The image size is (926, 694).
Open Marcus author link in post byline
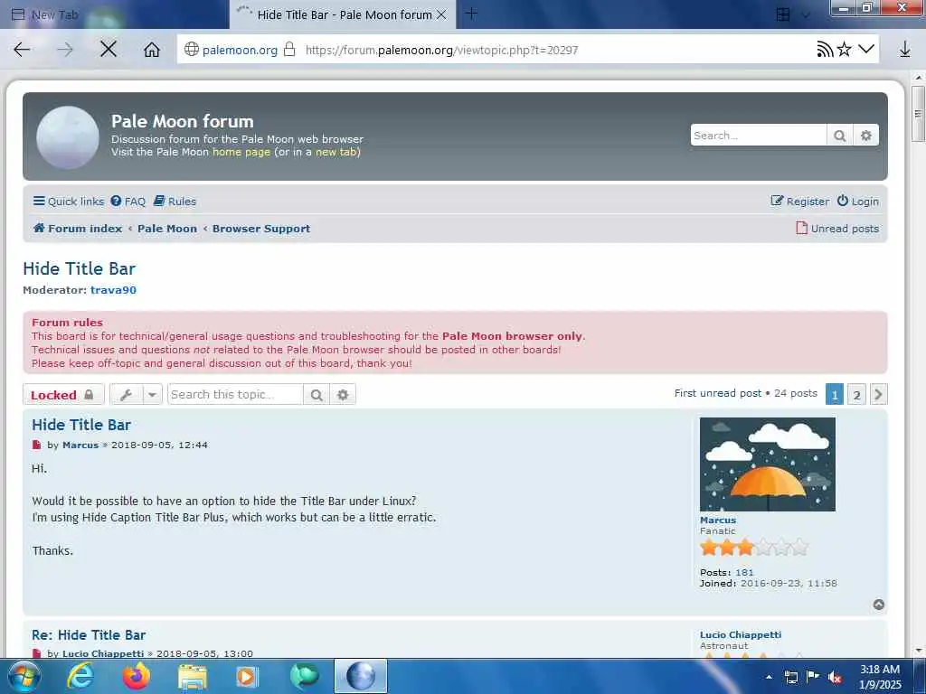(80, 445)
